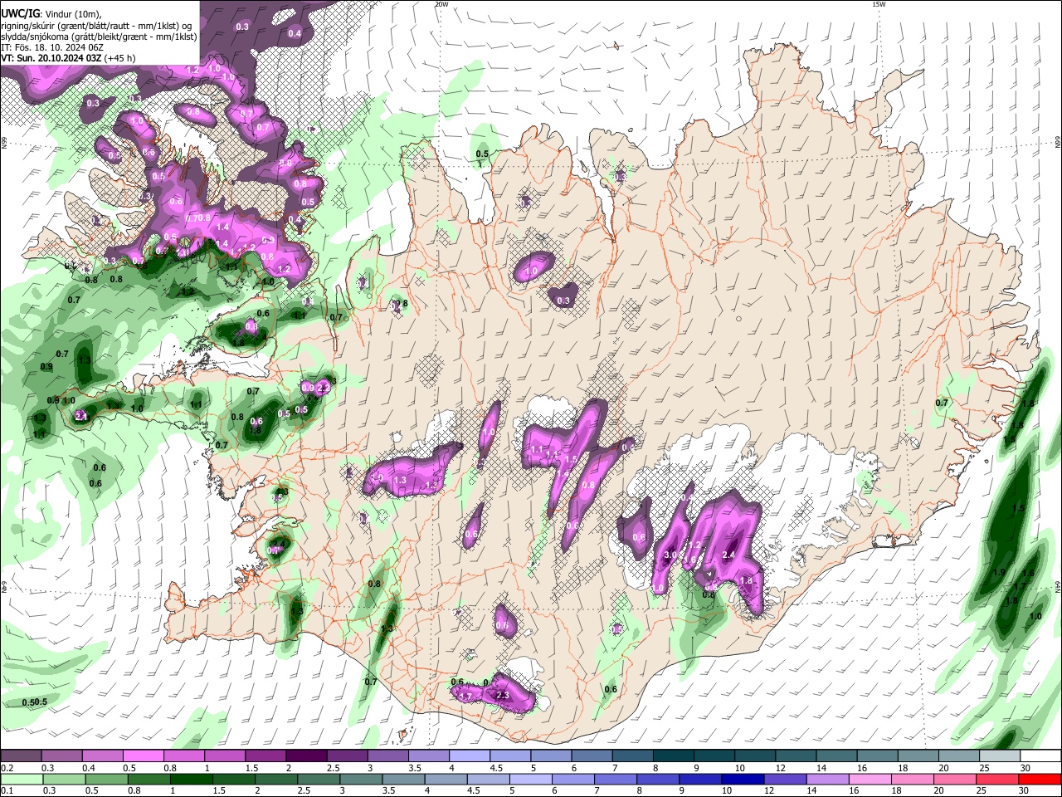The image size is (1062, 797).
Task: Click the white swatch after 30 in the top row
Action: (x=1040, y=756)
